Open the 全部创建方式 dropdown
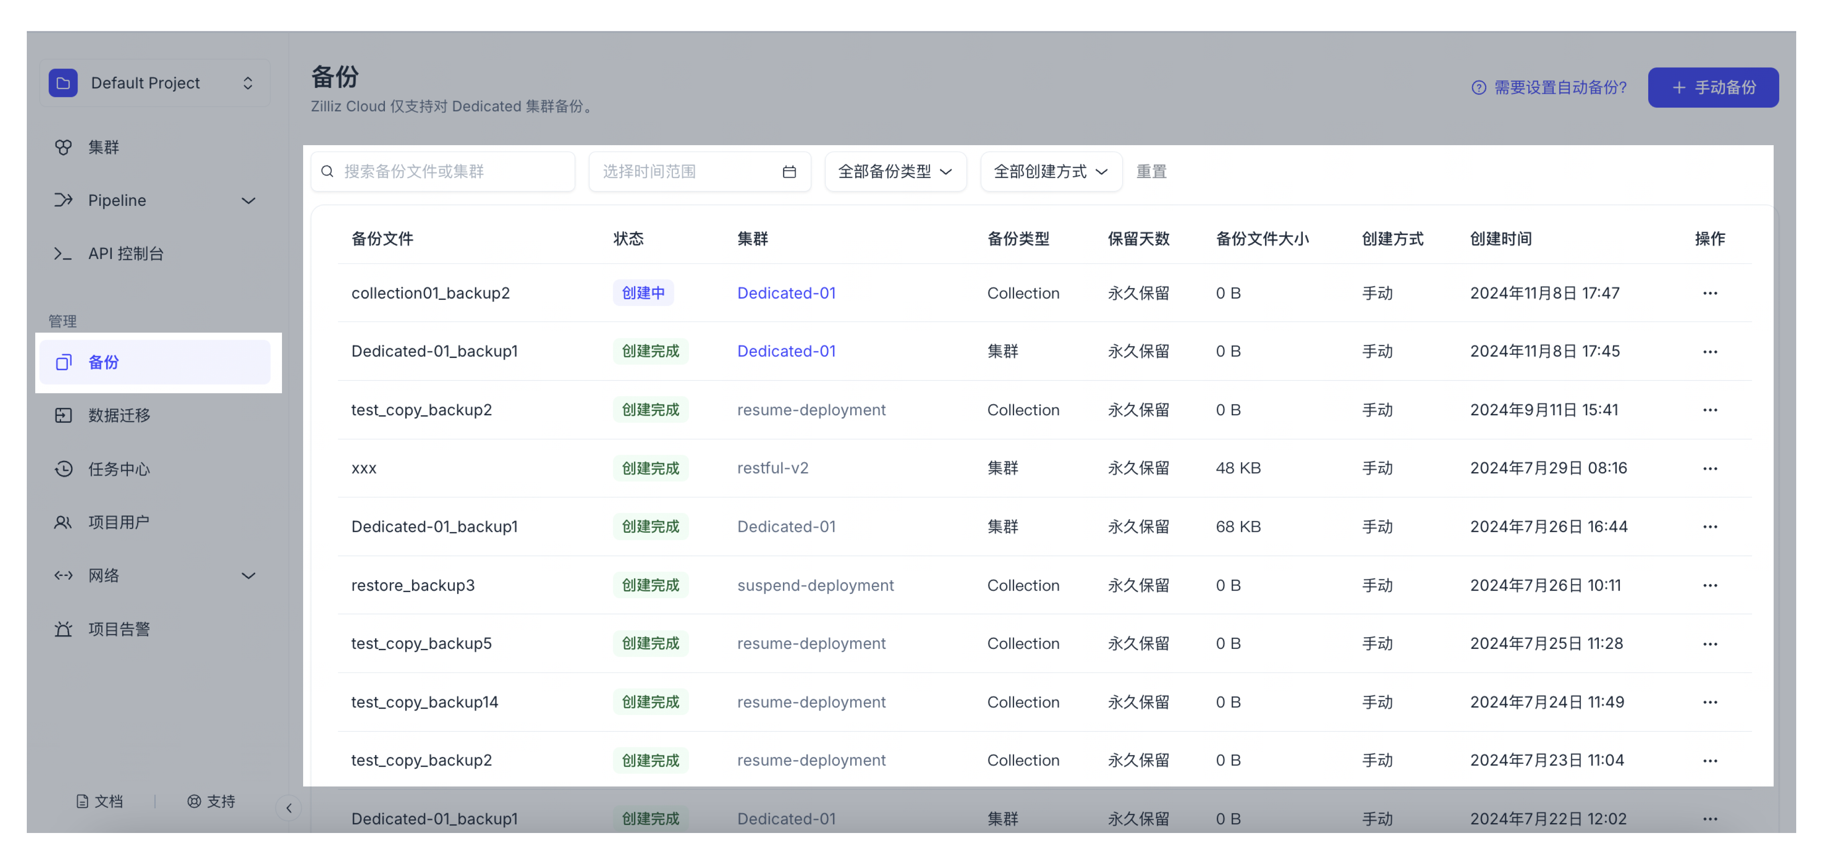Viewport: 1823px width, 864px height. pos(1051,171)
